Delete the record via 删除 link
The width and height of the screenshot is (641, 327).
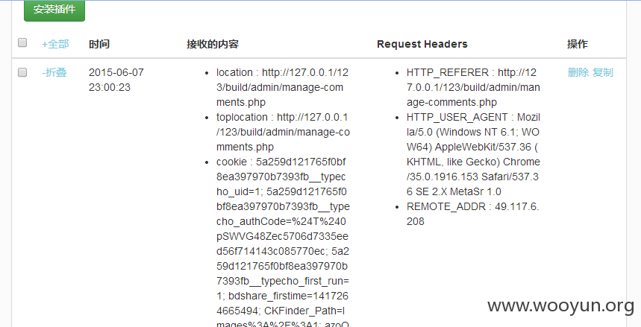coord(578,73)
